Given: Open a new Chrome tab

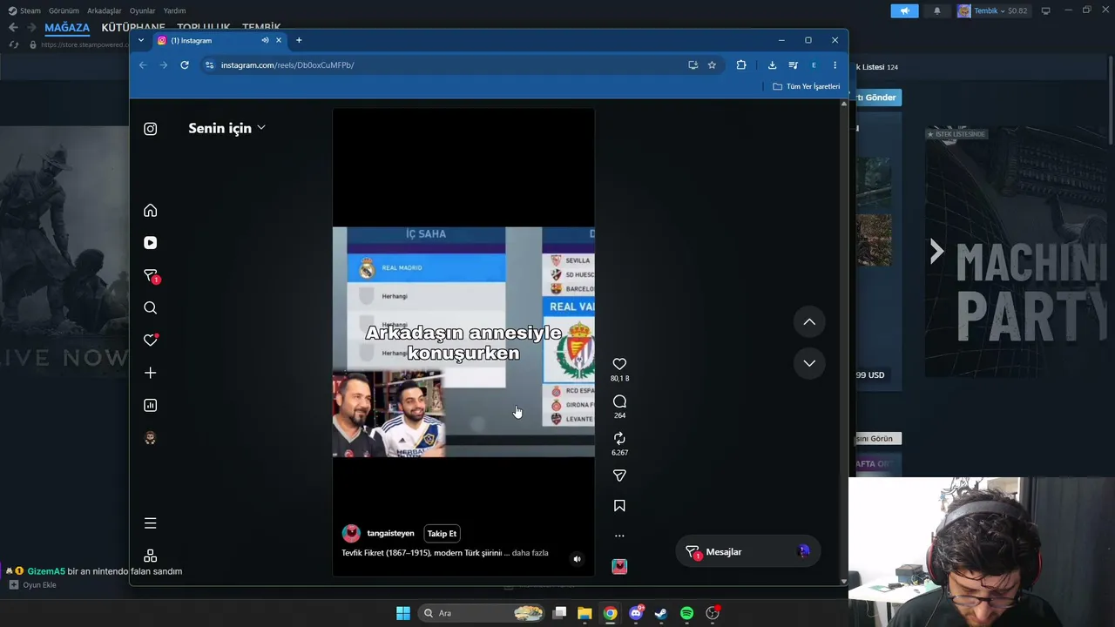Looking at the screenshot, I should 299,40.
